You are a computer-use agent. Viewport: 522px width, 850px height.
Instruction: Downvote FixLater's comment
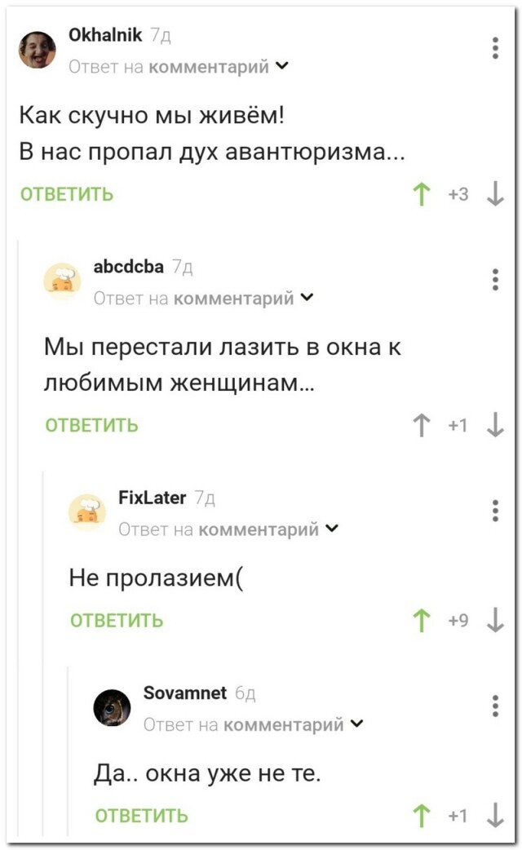click(x=495, y=621)
